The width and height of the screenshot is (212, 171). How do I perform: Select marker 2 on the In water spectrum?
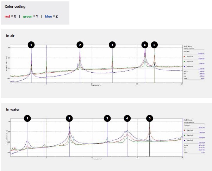point(70,119)
